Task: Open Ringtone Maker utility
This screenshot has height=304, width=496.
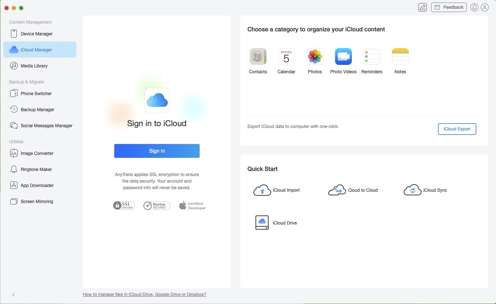Action: tap(40, 169)
